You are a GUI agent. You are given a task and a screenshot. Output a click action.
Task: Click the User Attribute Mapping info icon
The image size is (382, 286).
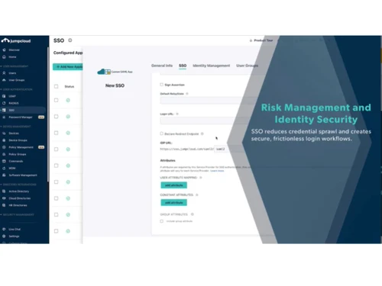click(x=201, y=178)
